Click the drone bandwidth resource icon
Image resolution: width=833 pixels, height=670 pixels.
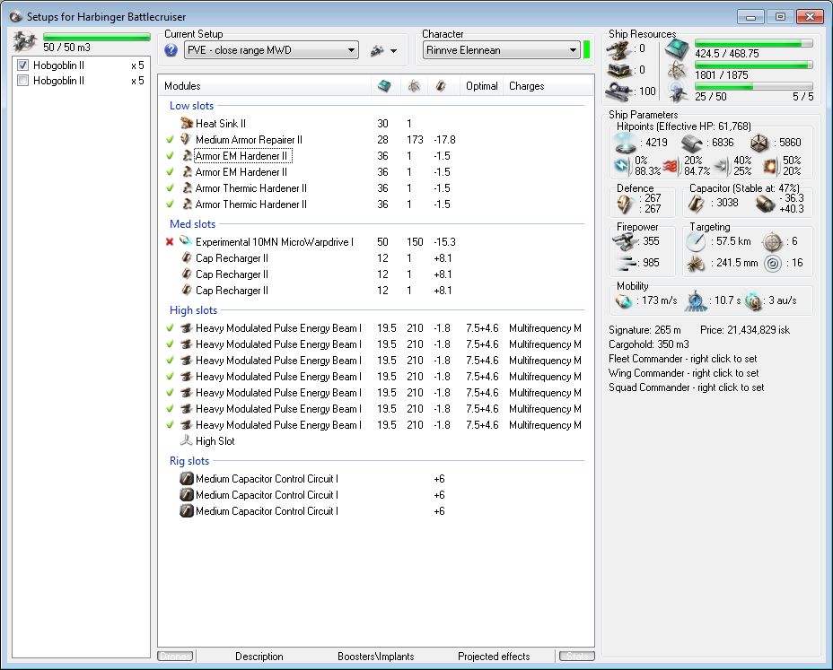pos(678,91)
